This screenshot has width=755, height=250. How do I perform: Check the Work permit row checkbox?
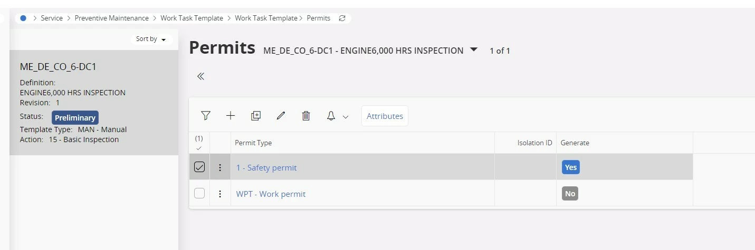199,193
